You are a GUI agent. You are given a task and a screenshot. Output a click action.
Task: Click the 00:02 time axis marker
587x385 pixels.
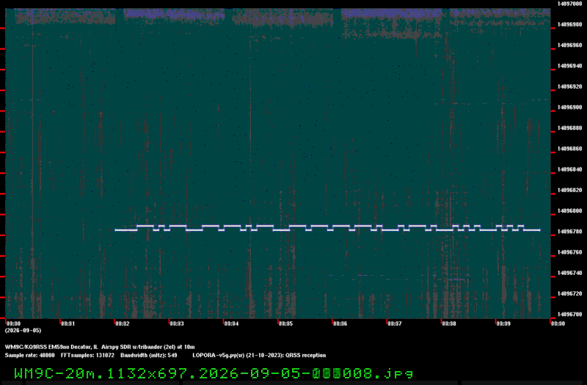click(x=122, y=323)
